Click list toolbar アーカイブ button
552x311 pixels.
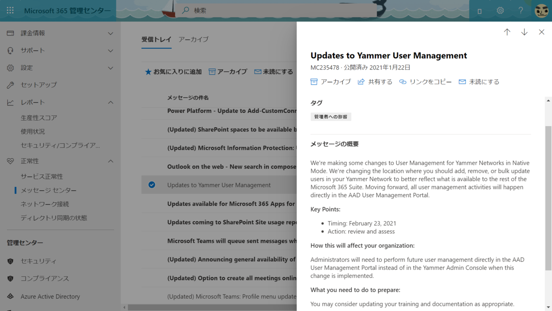[x=228, y=72]
